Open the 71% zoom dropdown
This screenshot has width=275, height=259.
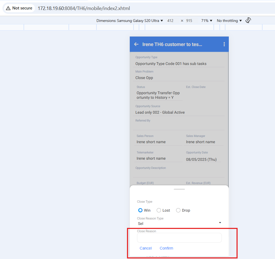point(207,21)
